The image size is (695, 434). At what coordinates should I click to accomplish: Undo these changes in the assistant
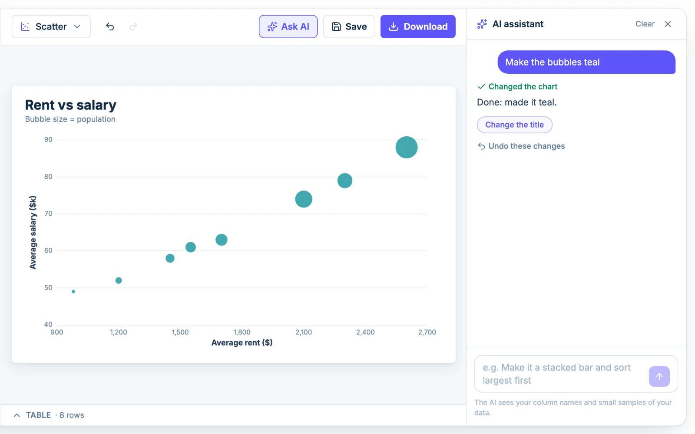[521, 146]
